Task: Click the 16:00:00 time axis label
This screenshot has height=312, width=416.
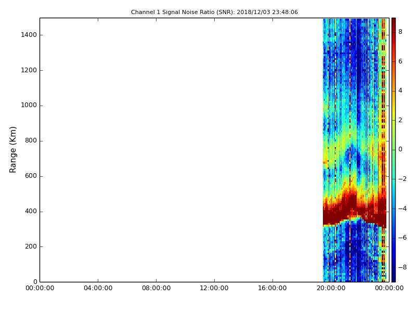Action: coord(272,288)
